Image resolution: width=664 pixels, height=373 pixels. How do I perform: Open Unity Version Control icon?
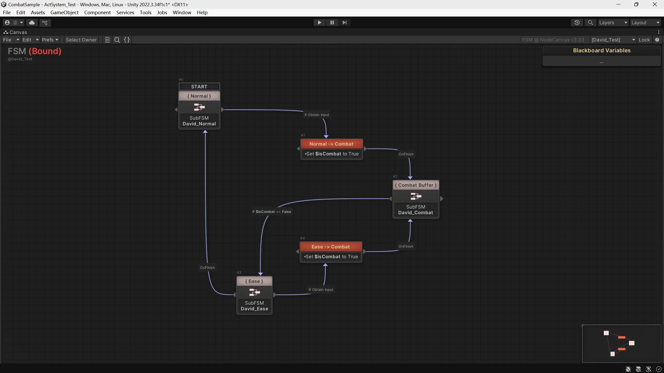(45, 23)
